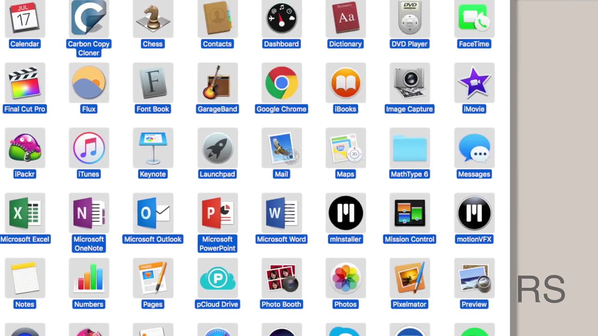
Task: Click the "Carbon Copy Cloner" name label
Action: (x=89, y=48)
